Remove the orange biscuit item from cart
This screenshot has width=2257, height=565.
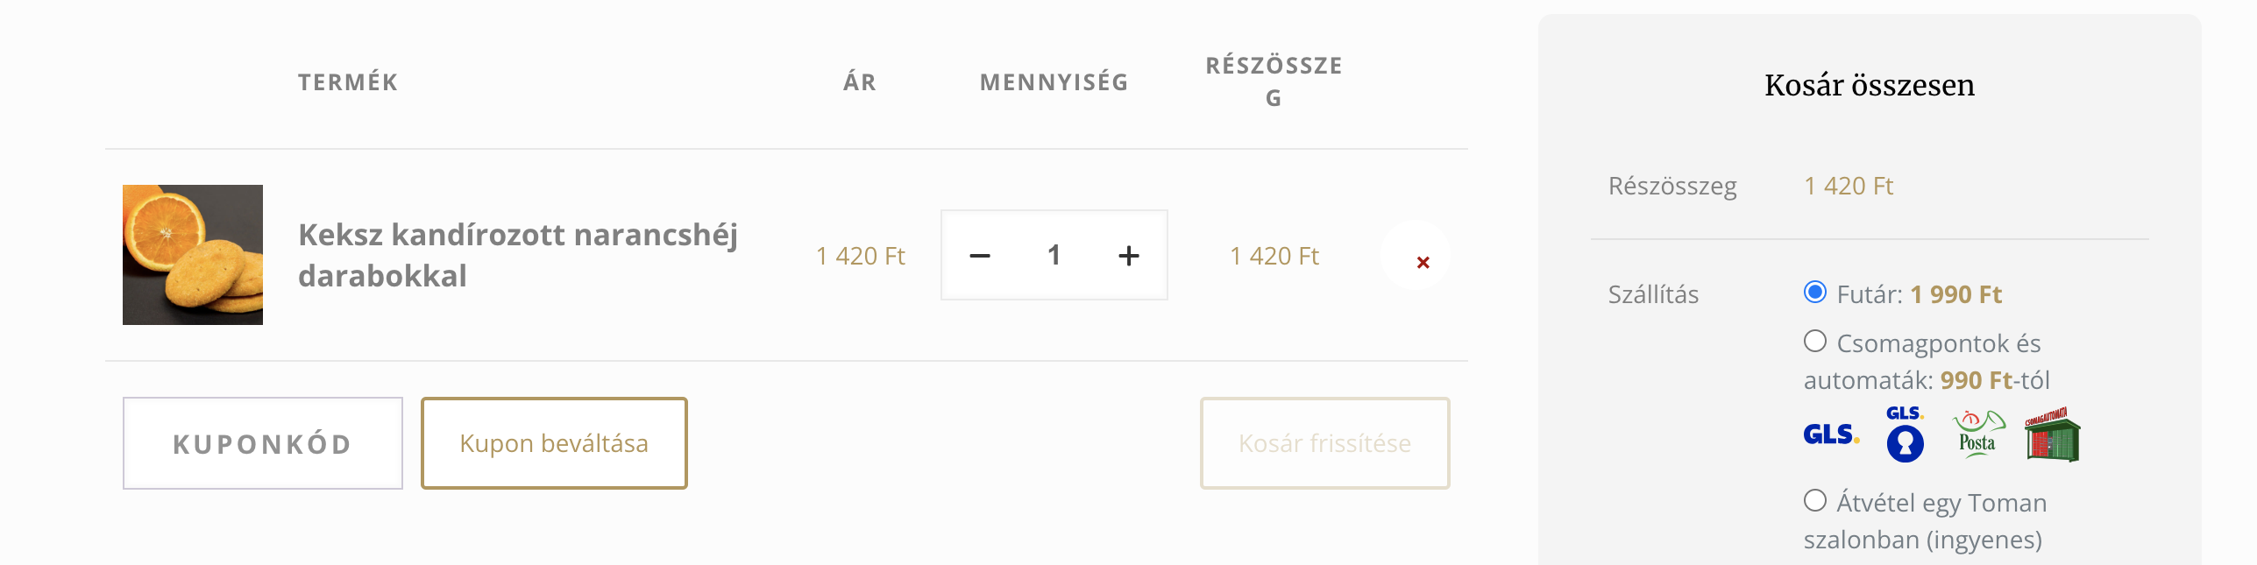point(1423,262)
